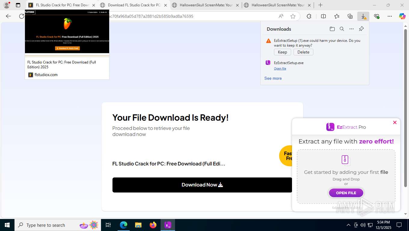Screen dimensions: 409x231
Task: Click the EzExtractSetup.exe file icon
Action: pos(268,63)
